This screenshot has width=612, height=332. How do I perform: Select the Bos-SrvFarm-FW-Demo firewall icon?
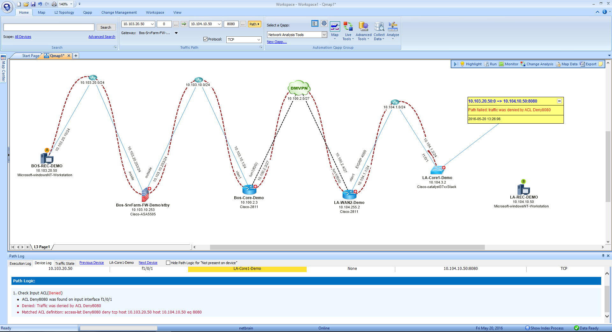tap(145, 193)
